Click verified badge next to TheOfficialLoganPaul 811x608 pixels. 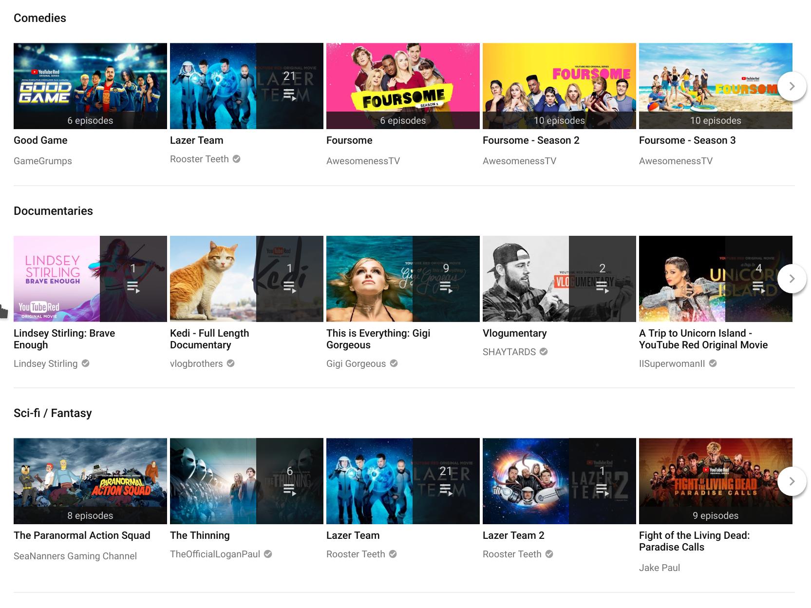click(268, 554)
